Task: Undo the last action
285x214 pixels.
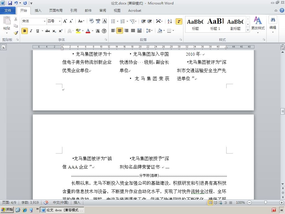Action: tap(16, 3)
